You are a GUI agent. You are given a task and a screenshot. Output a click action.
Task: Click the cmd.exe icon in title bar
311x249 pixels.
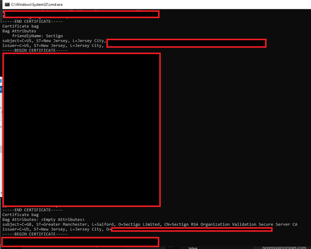tap(7, 4)
